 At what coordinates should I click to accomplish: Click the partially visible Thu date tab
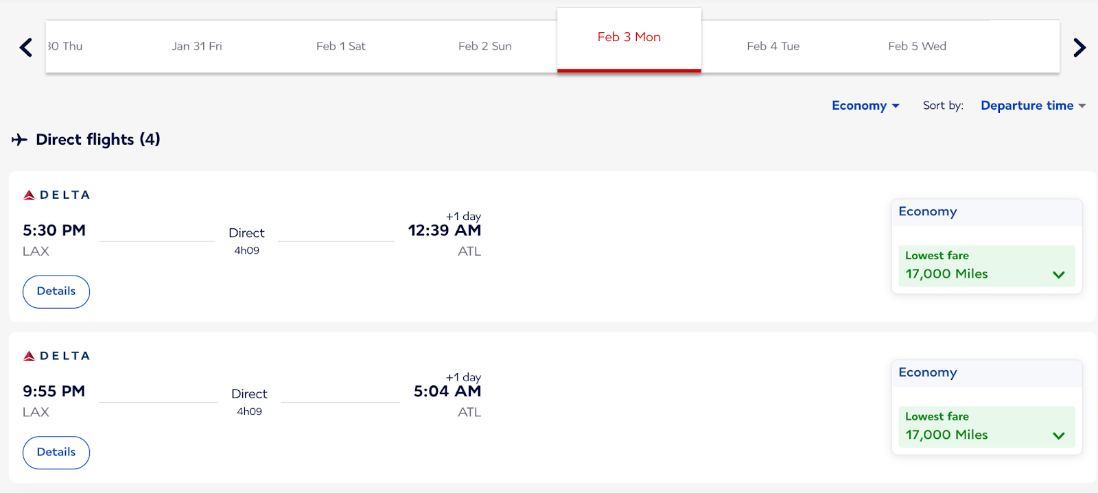point(65,47)
